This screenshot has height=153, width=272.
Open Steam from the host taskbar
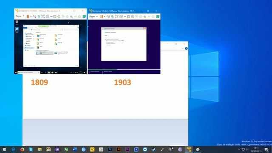(154, 149)
